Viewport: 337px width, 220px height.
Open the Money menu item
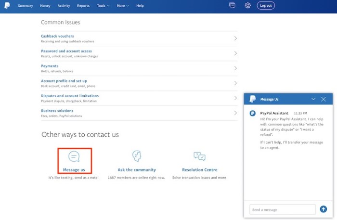tap(45, 6)
